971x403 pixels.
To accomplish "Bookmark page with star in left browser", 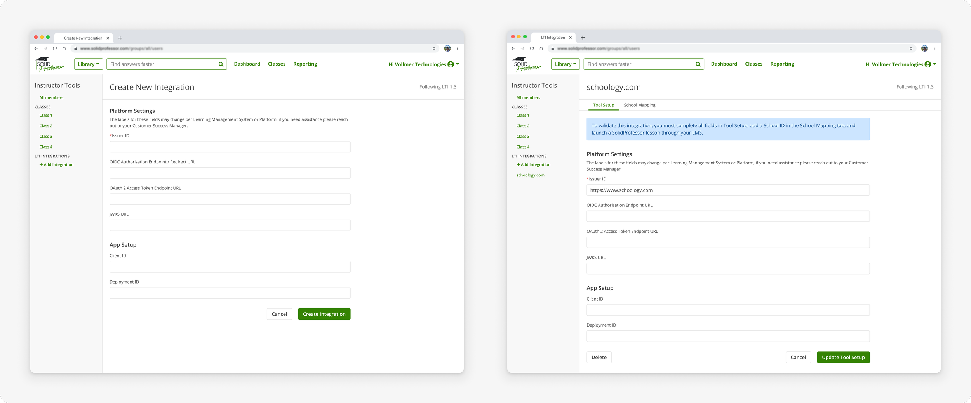I will (x=434, y=48).
